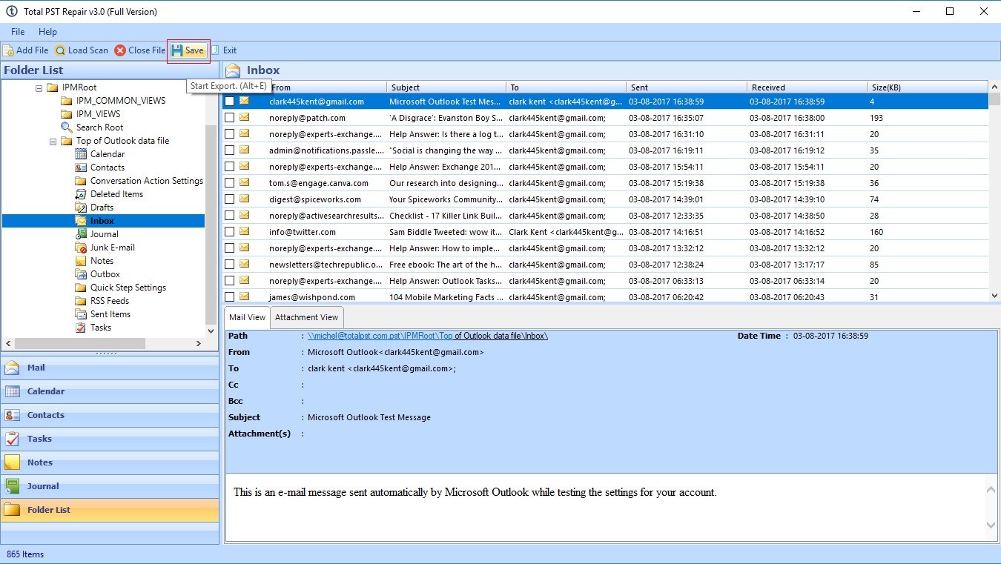Image resolution: width=1001 pixels, height=564 pixels.
Task: Select the IPM_COMMON_VIEWS folder
Action: click(121, 101)
